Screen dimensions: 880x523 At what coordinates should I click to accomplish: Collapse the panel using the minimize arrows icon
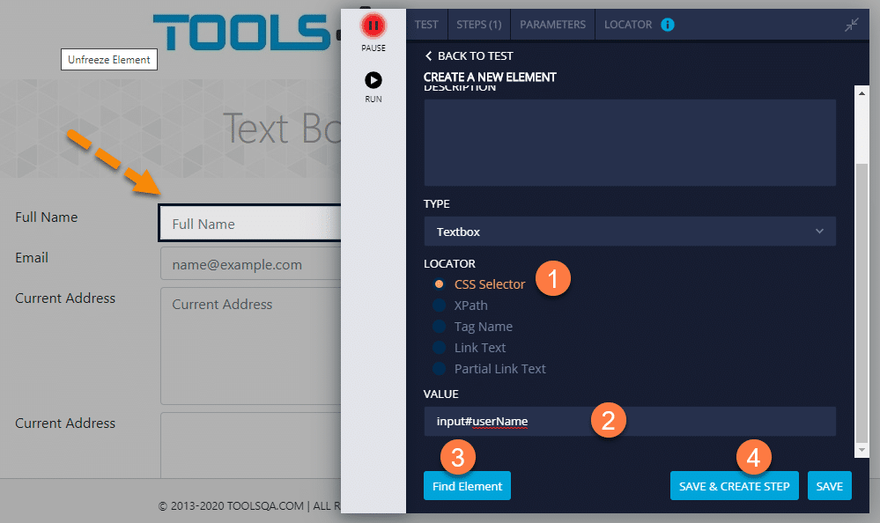(x=851, y=26)
